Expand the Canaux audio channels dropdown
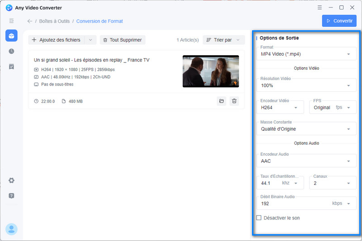Viewport: 362px width, 241px height. (332, 183)
